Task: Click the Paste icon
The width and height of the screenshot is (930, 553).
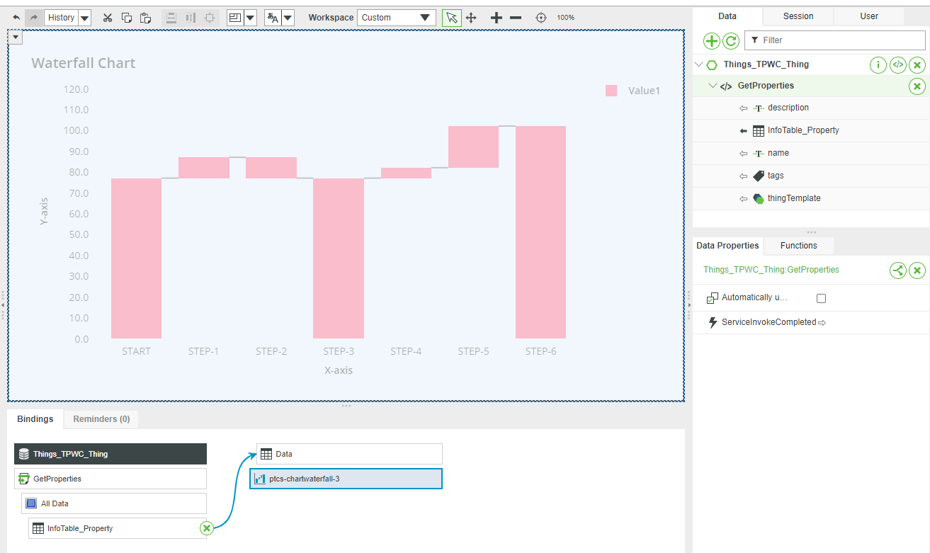Action: [145, 17]
